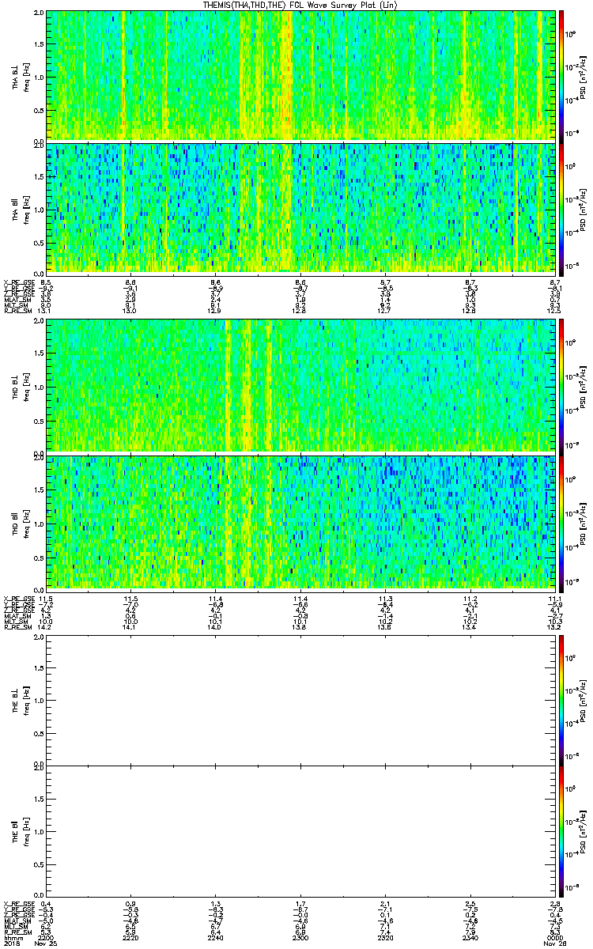Click the R_RE_SM value '13.1' under THA
The height and width of the screenshot is (949, 593).
[x=46, y=311]
